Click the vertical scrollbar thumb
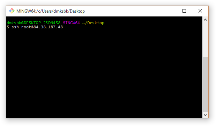 pos(205,84)
